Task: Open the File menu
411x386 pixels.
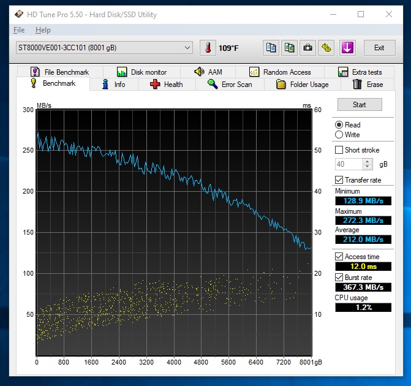Action: point(19,30)
